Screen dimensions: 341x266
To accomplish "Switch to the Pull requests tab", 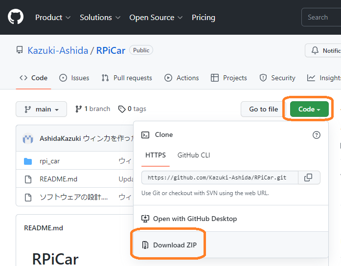I will (x=127, y=78).
